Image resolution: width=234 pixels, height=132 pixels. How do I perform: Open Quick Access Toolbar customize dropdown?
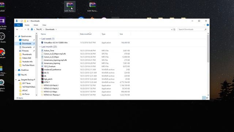tap(28, 21)
